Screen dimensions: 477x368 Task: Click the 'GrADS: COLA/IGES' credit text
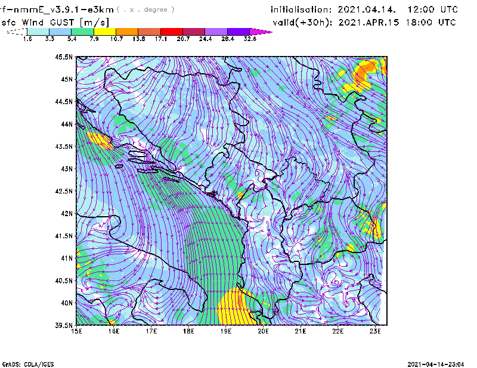(x=27, y=364)
